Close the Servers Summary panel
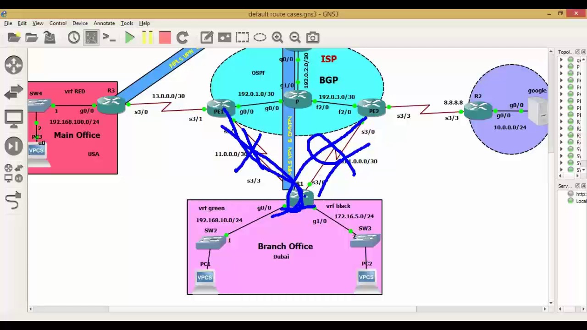Image resolution: width=587 pixels, height=330 pixels. pyautogui.click(x=583, y=186)
